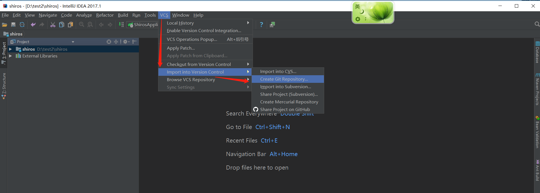Open the Bean Validation side tab
Image resolution: width=540 pixels, height=193 pixels.
click(x=537, y=132)
